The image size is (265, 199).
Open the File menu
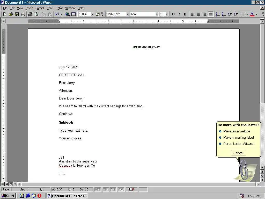tap(5, 8)
